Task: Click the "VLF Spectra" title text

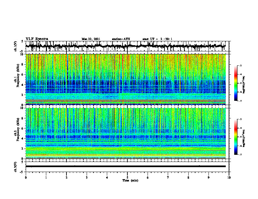Action: click(x=37, y=39)
